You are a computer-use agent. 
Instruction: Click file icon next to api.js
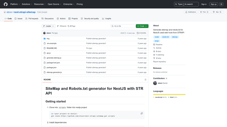point(45,53)
